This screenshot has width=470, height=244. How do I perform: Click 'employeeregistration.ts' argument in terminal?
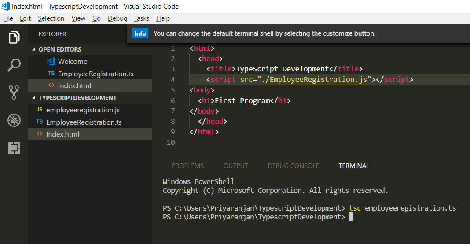[410, 208]
